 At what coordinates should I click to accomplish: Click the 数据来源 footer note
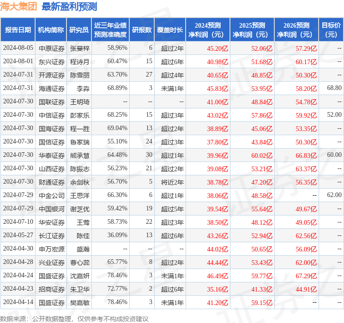pyautogui.click(x=74, y=319)
